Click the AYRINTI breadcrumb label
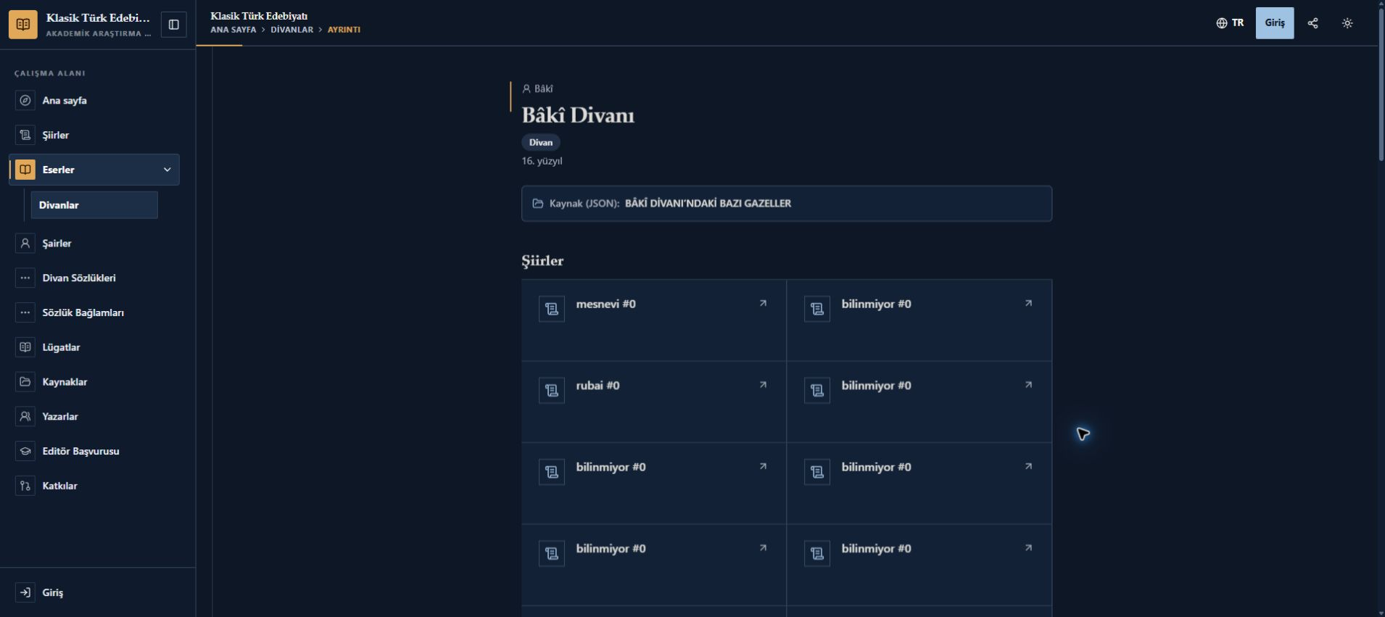1385x617 pixels. point(344,30)
